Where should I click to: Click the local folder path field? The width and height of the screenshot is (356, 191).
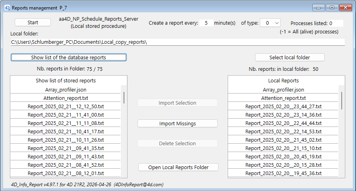pos(178,42)
